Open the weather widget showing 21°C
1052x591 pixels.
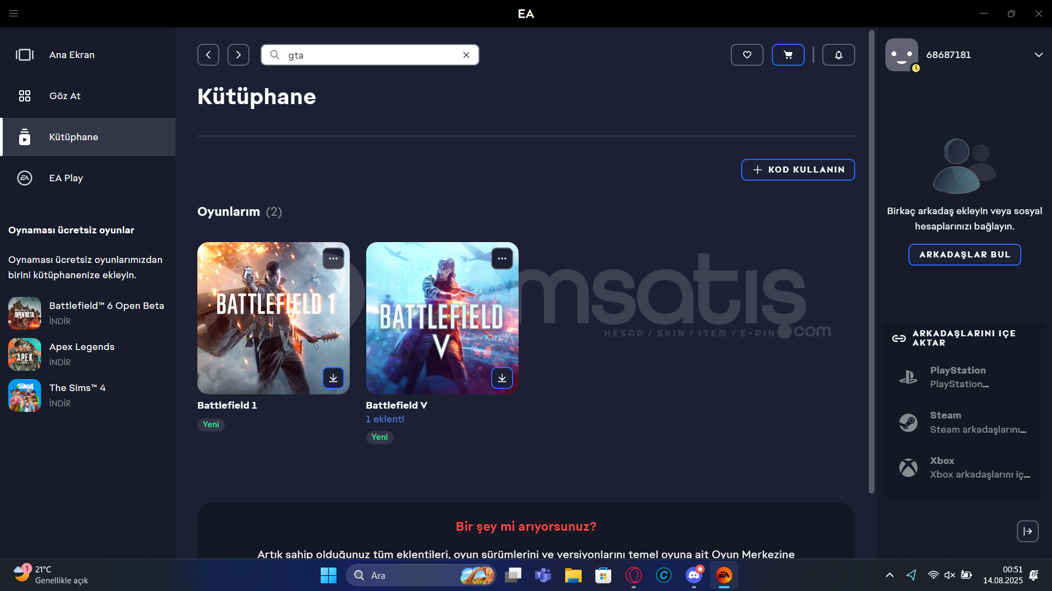[x=50, y=575]
